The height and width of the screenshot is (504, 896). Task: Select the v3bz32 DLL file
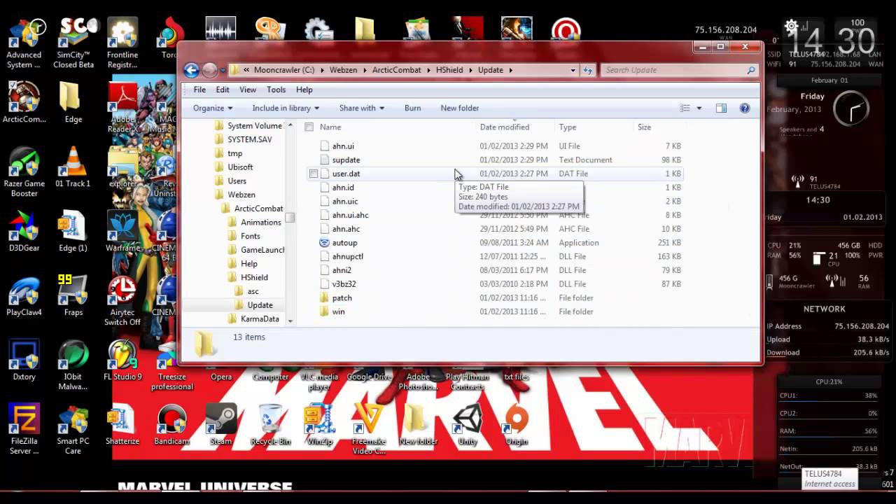(344, 284)
